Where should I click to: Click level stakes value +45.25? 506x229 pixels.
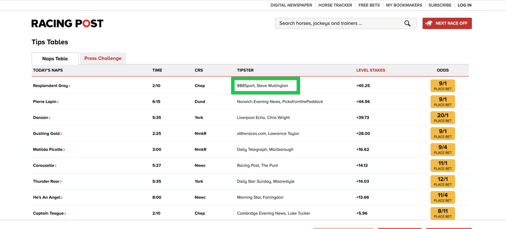click(363, 86)
